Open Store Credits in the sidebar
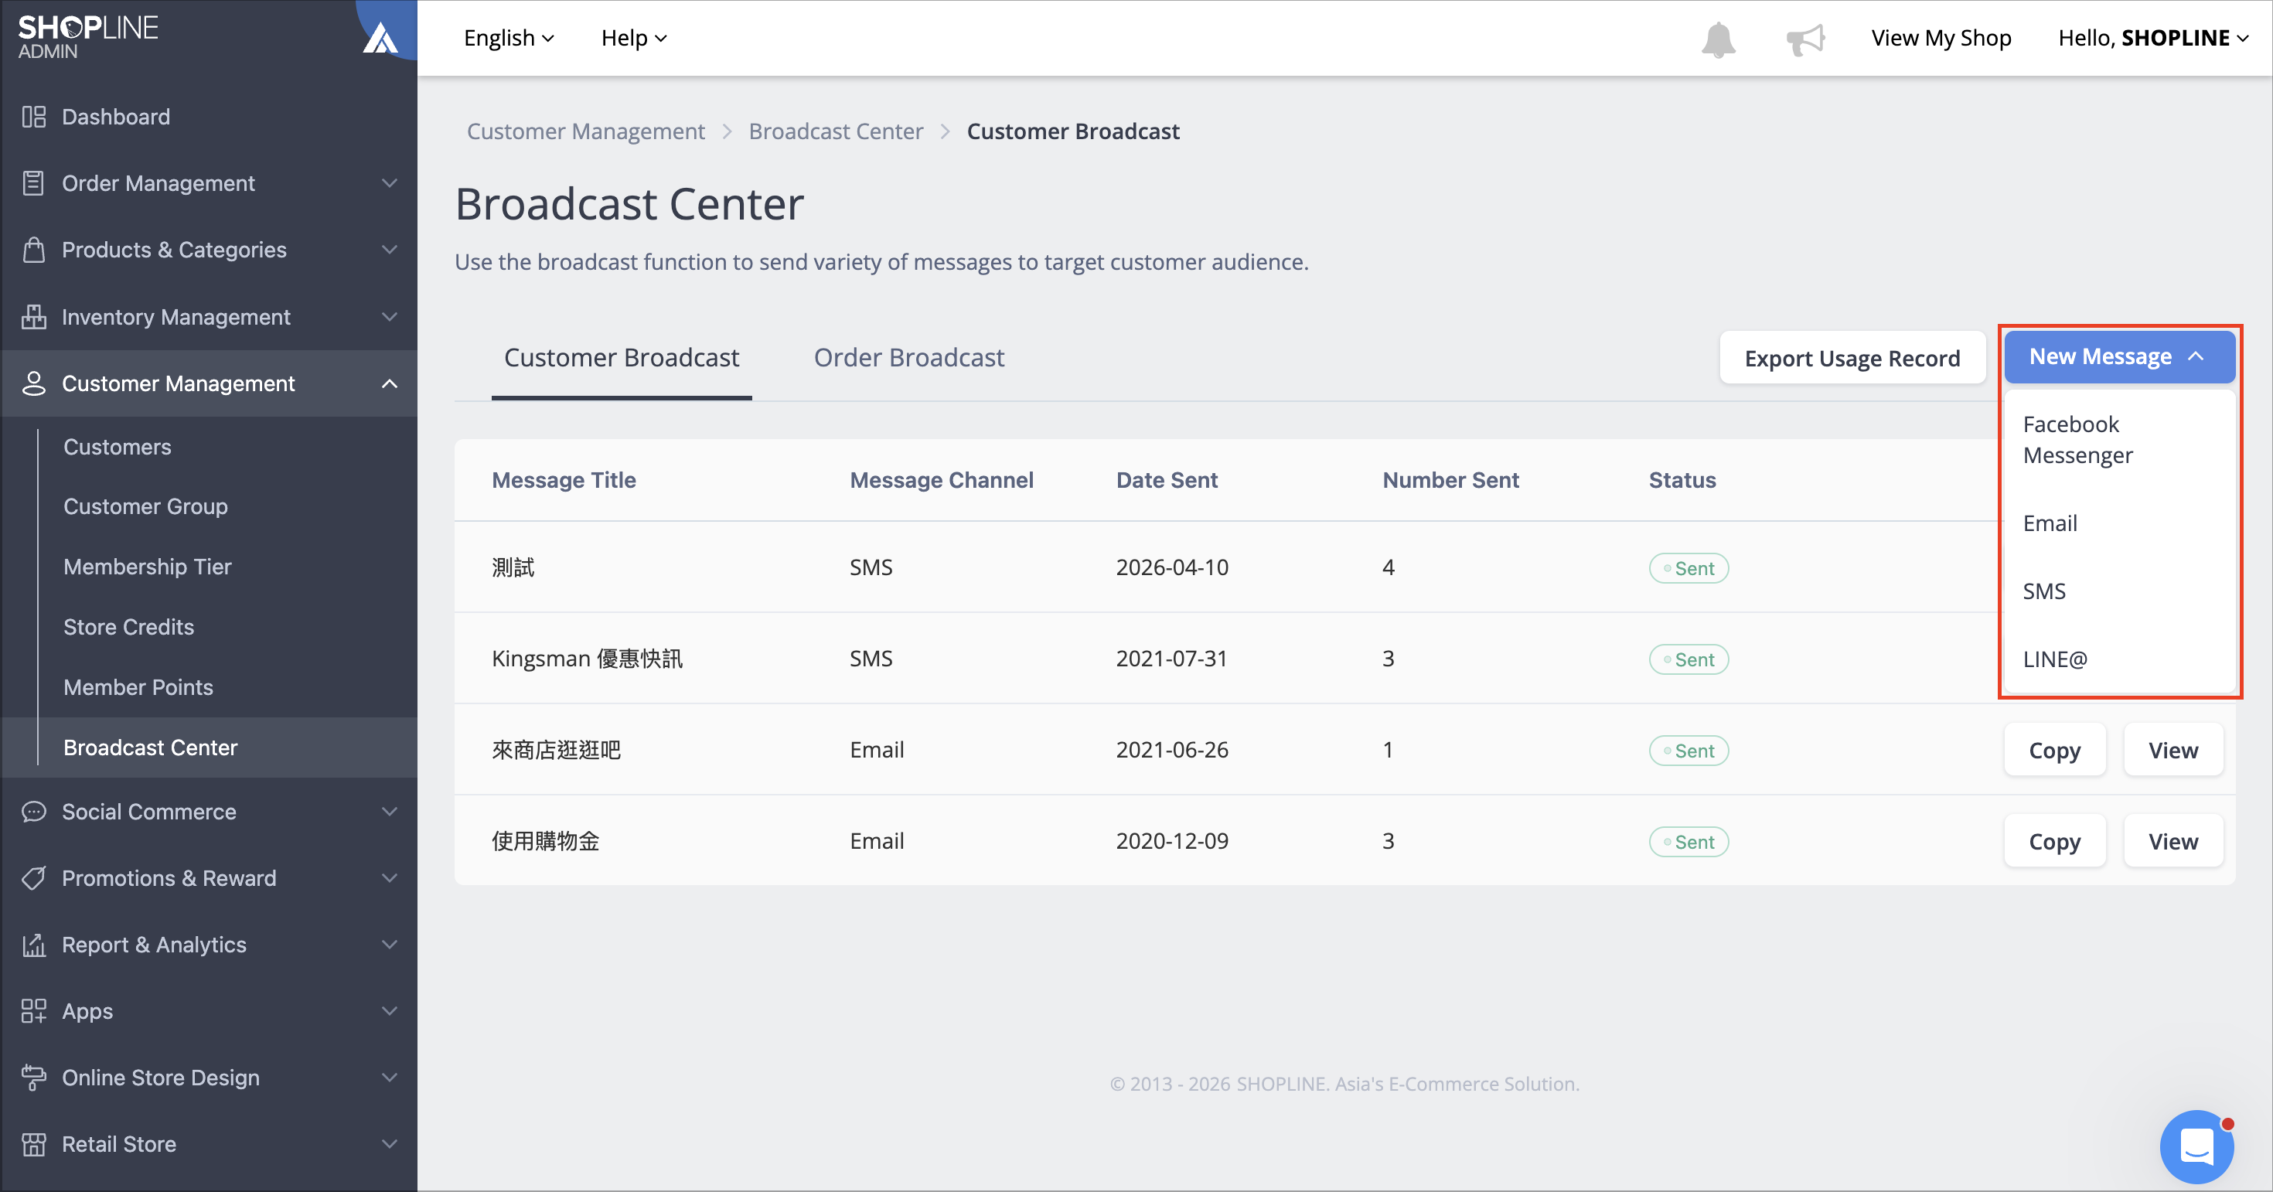 129,626
